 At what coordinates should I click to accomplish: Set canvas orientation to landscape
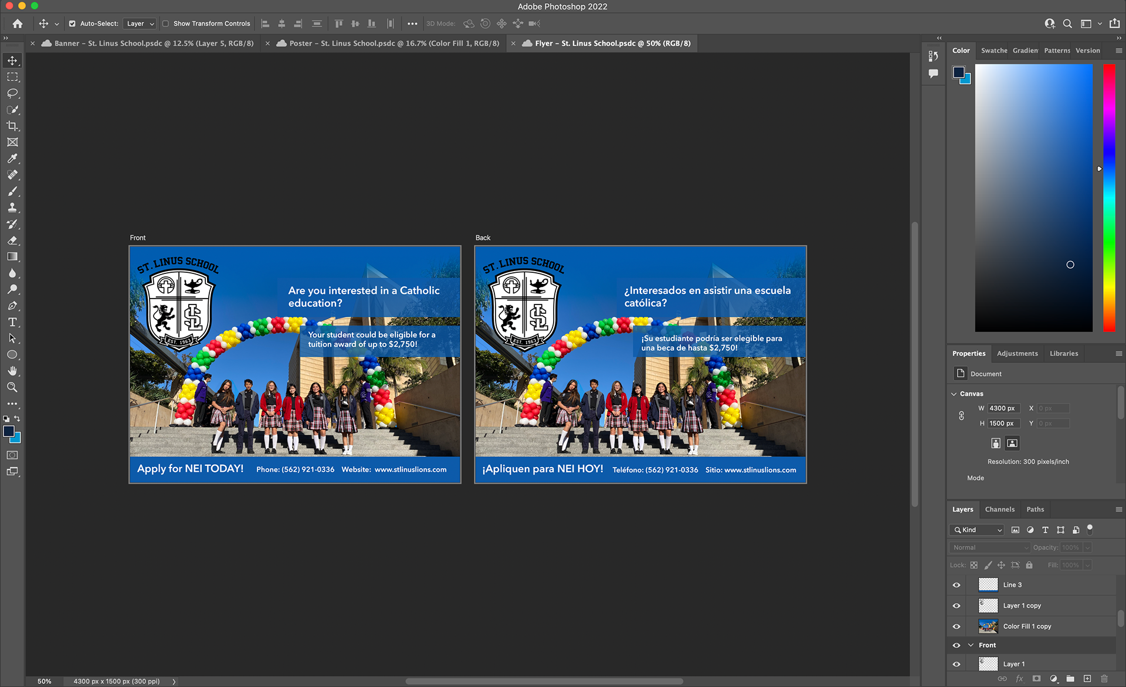click(x=1012, y=443)
